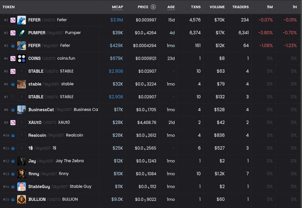
Task: Open the FEFER /USDT0 dinosaur avatar
Action: 22,20
